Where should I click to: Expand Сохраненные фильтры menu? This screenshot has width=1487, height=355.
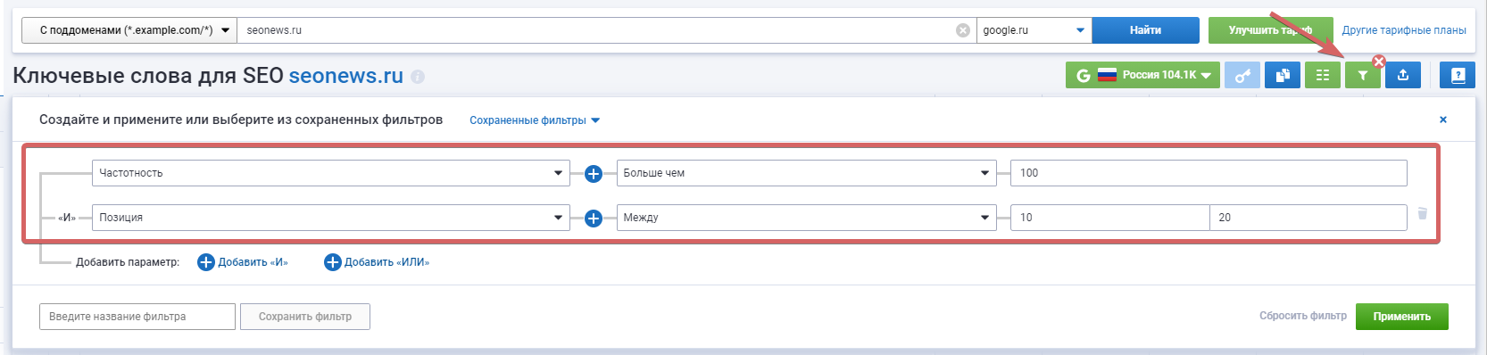[535, 120]
